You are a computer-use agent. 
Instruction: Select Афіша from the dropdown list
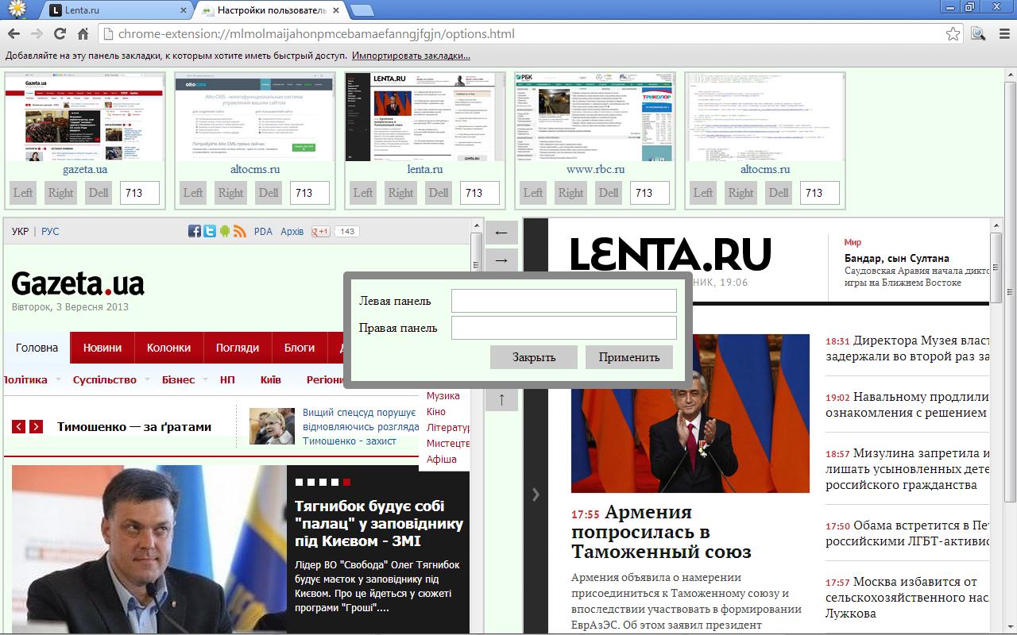point(442,459)
